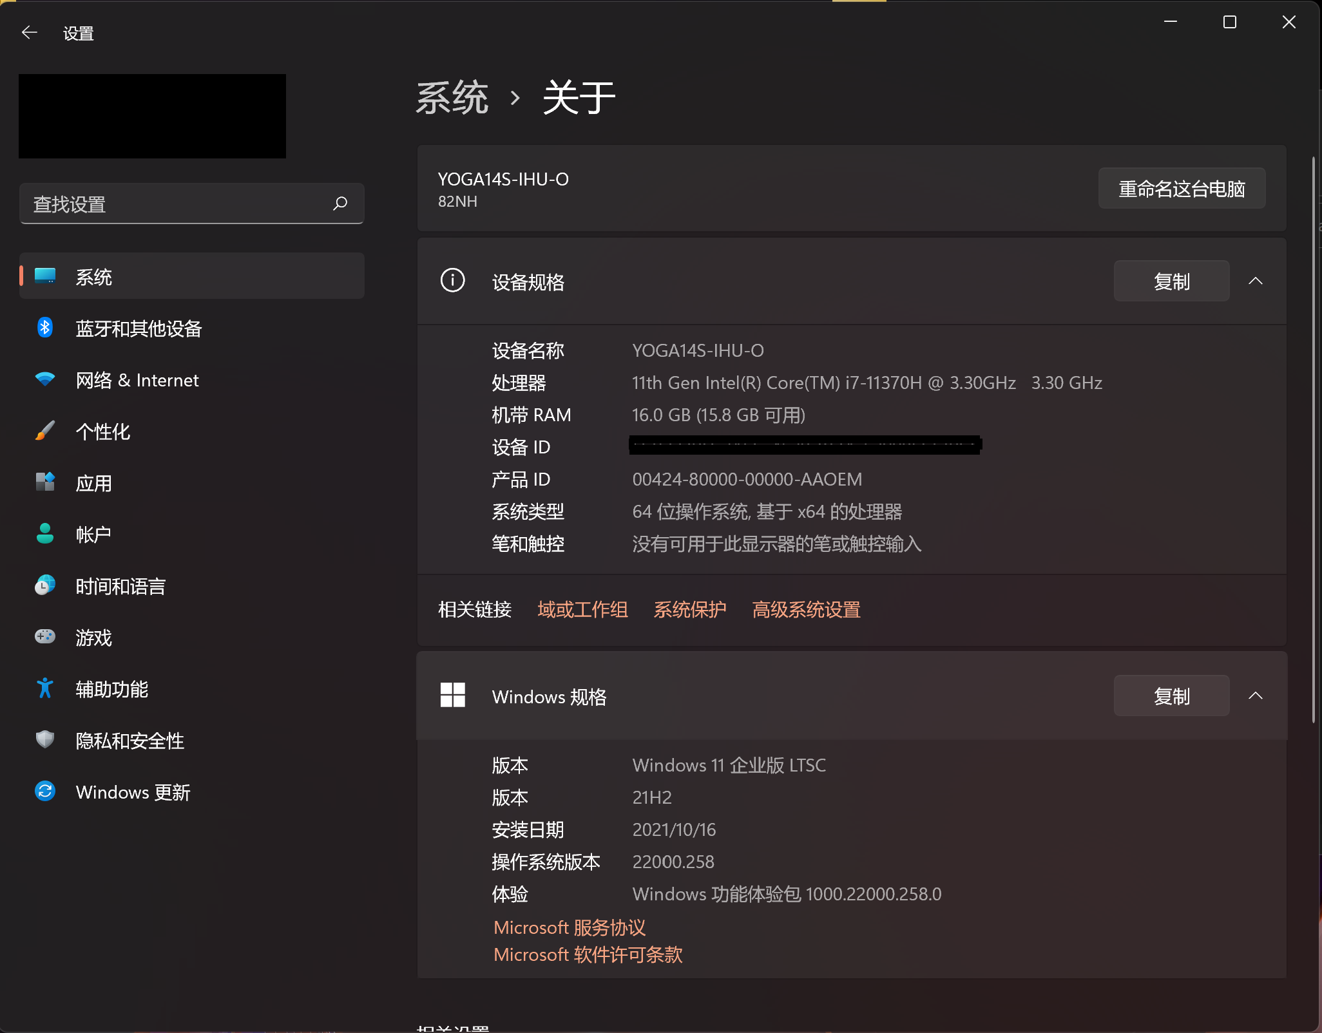This screenshot has height=1033, width=1322.
Task: Open the 域或工作组 link
Action: 582,609
